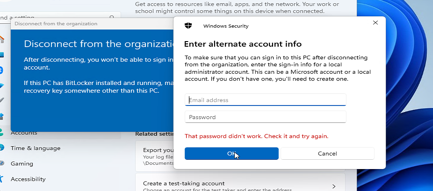Open the Accounts settings category
The height and width of the screenshot is (191, 433).
point(24,133)
